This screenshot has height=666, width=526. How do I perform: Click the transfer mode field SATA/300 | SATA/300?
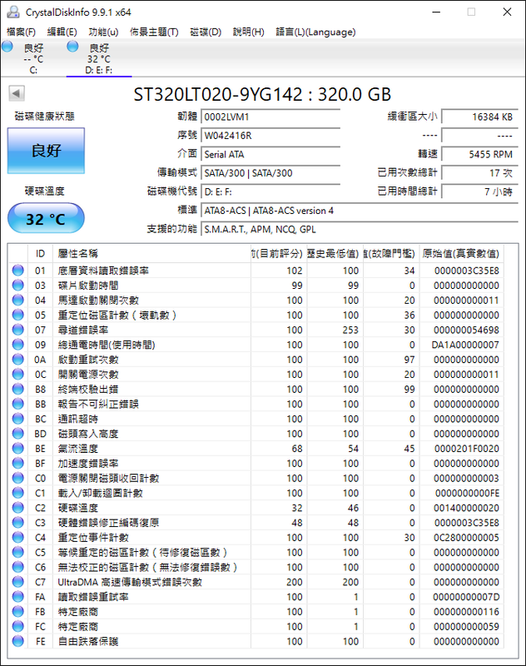pos(270,173)
